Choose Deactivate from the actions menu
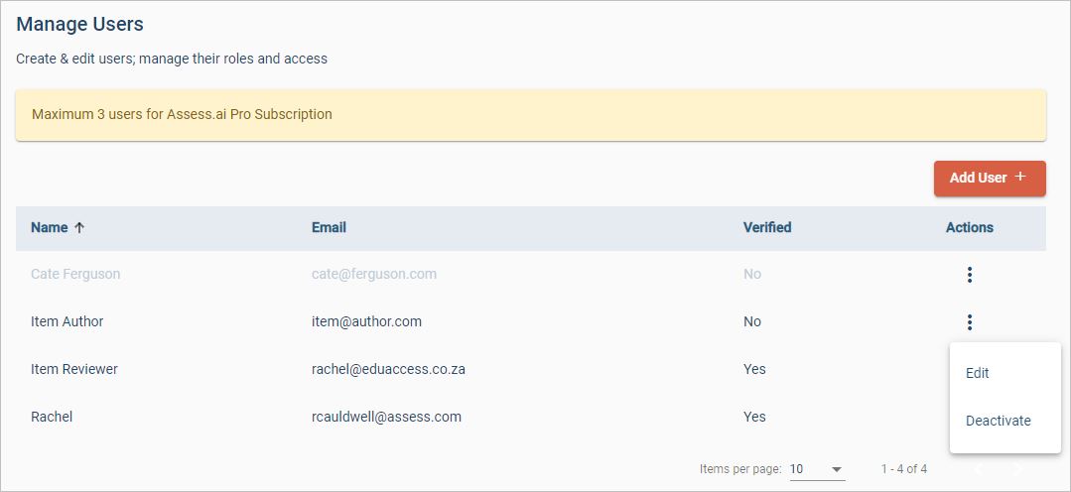Screen dimensions: 1071x492 tap(998, 421)
